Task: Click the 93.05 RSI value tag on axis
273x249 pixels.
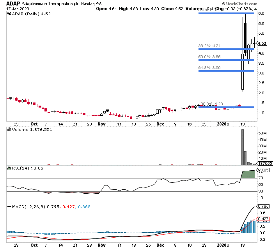Action: (x=263, y=170)
